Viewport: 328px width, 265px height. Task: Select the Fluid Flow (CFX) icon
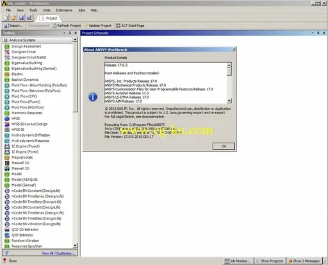[7, 96]
